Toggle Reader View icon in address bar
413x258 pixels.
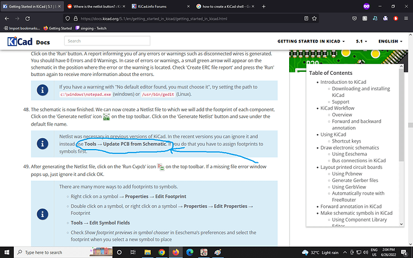pyautogui.click(x=306, y=19)
